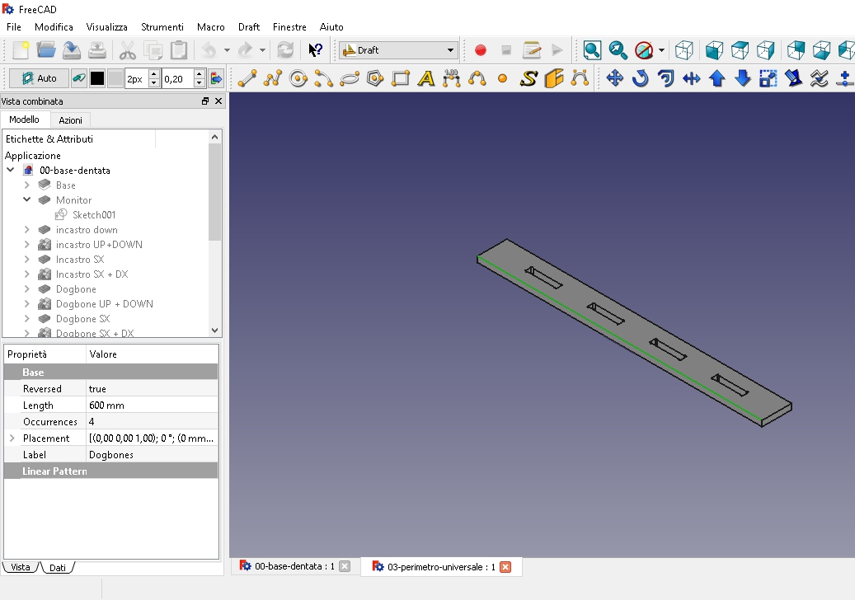Collapse the 00-base-dentata document tree
Image resolution: width=855 pixels, height=600 pixels.
(x=11, y=170)
